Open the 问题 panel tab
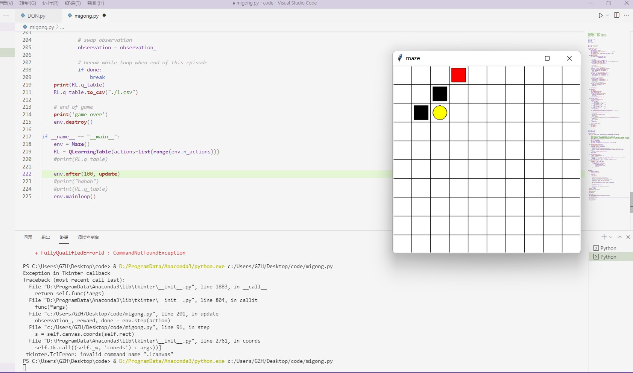This screenshot has width=633, height=373. [28, 237]
